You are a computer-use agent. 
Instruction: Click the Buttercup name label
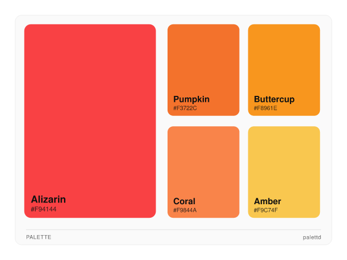274,99
